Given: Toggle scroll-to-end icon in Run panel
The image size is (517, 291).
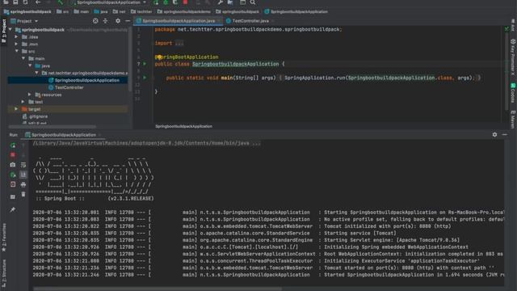Looking at the screenshot, I should tap(23, 175).
